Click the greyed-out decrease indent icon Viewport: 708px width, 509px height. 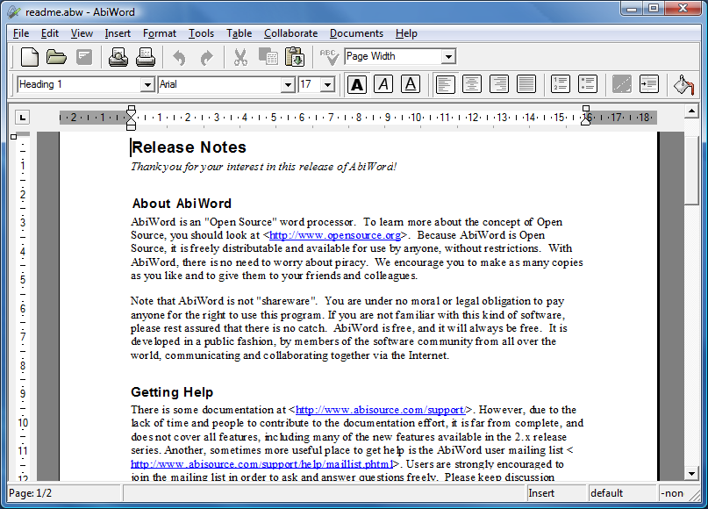[622, 84]
